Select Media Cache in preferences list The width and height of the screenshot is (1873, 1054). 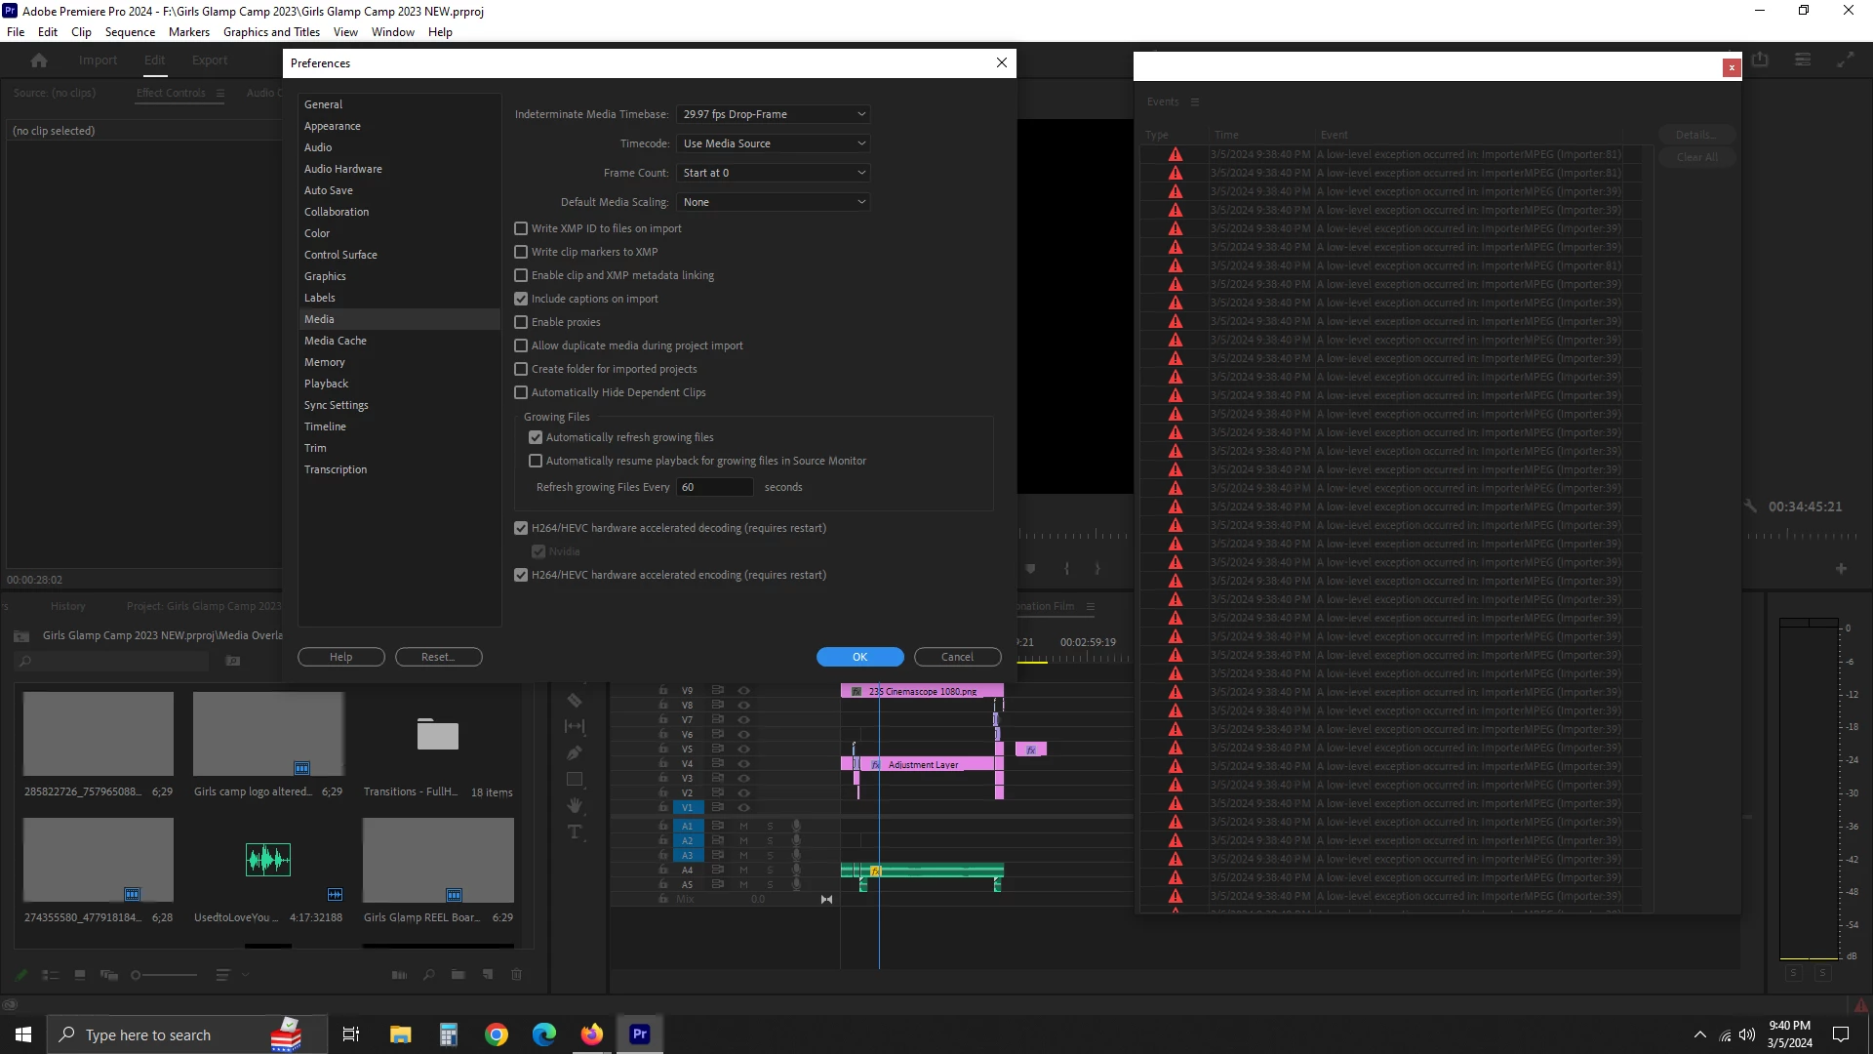[x=336, y=341]
